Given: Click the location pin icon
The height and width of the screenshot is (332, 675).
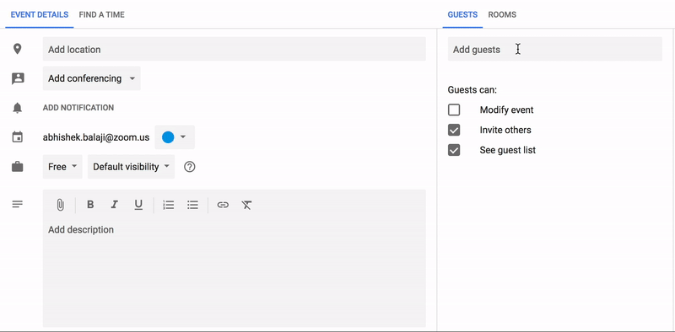Looking at the screenshot, I should point(17,49).
